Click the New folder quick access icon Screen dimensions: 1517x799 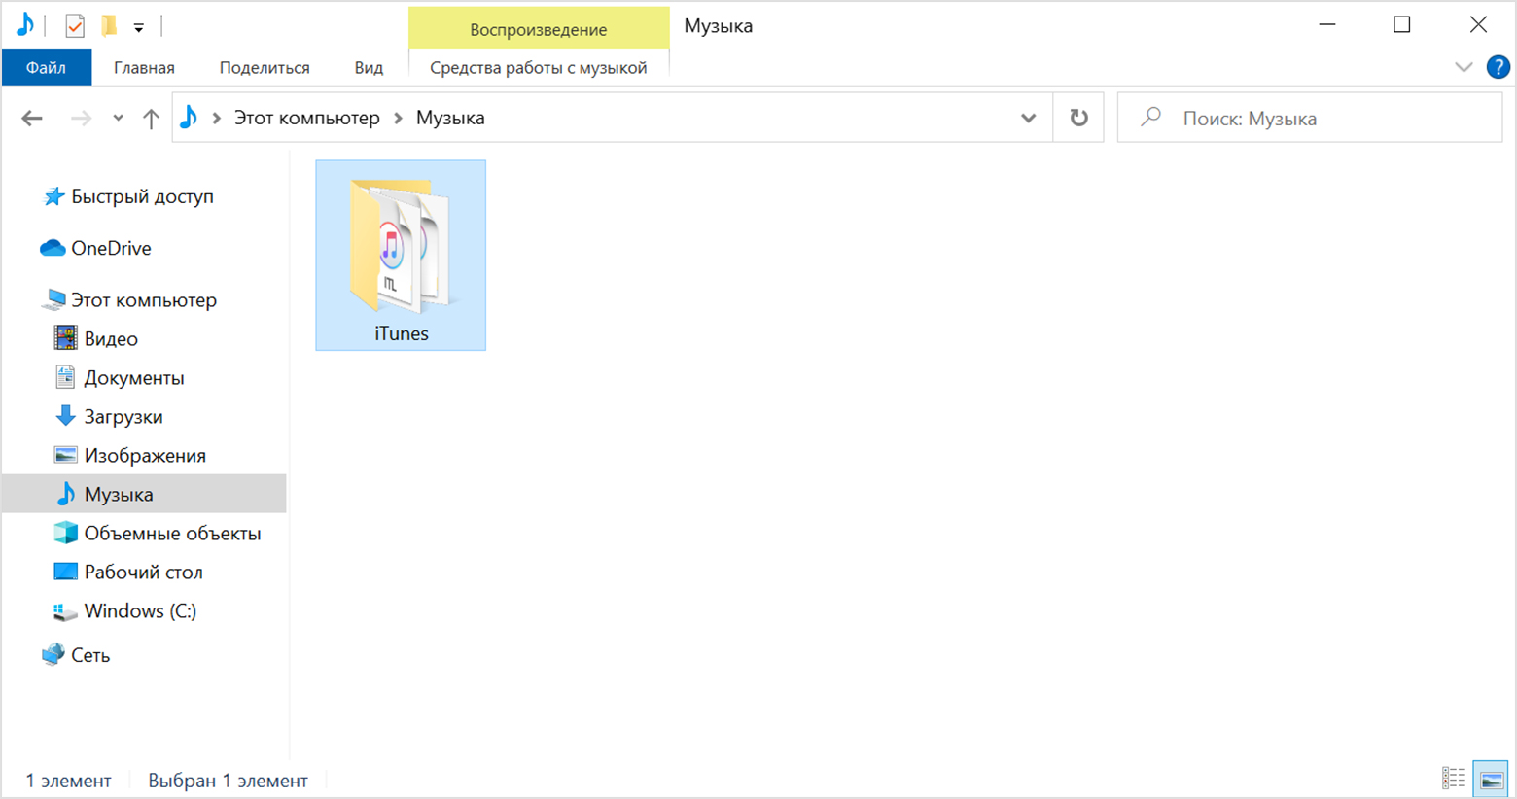click(x=109, y=26)
